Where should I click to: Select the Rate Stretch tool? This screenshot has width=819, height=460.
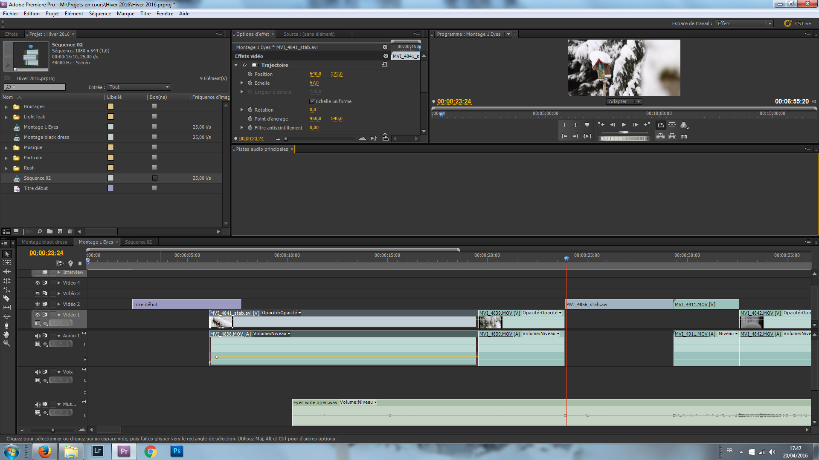pos(7,290)
